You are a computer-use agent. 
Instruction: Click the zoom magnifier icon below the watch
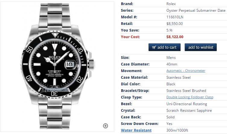106,126
